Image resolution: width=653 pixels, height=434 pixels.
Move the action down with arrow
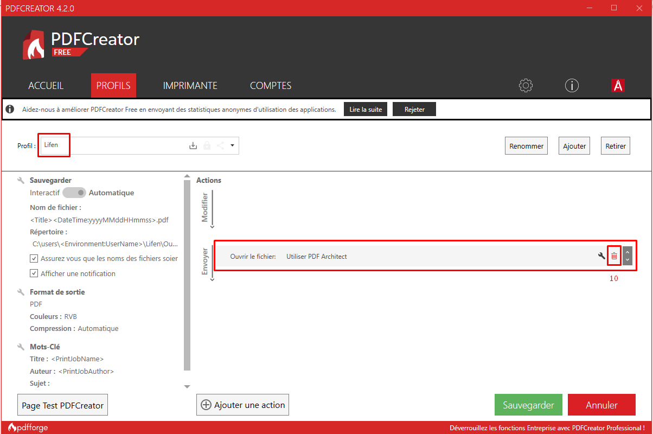(628, 260)
